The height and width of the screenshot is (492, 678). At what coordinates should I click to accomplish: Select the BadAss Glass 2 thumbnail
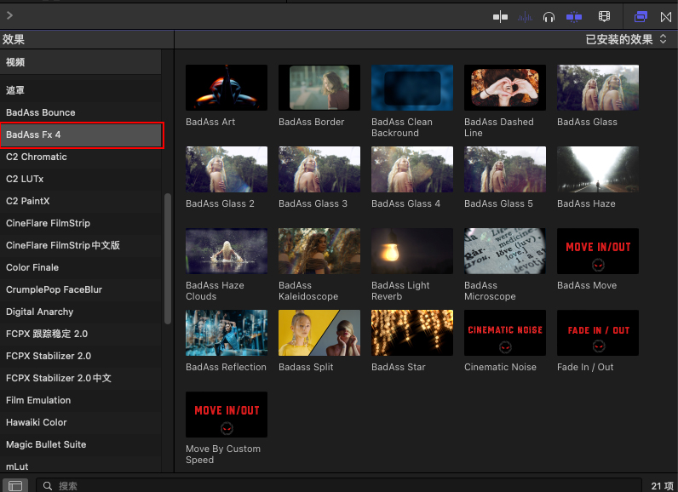click(227, 169)
